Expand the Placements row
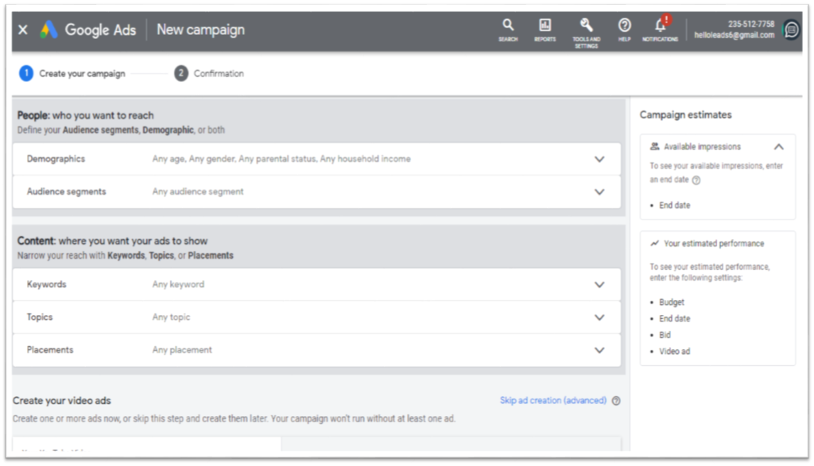This screenshot has height=466, width=814. (599, 349)
